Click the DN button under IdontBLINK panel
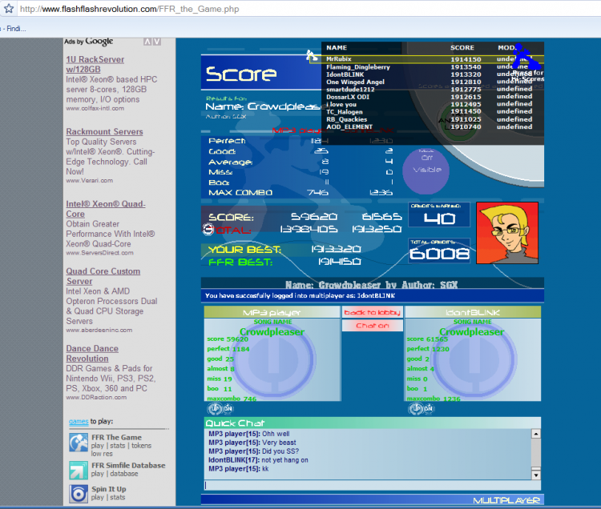The image size is (601, 509). pyautogui.click(x=429, y=409)
